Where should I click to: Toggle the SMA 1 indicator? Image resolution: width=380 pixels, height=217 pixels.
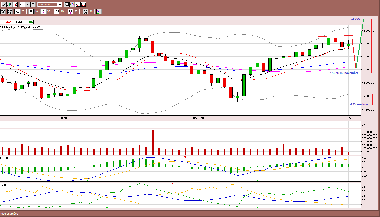click(57, 12)
